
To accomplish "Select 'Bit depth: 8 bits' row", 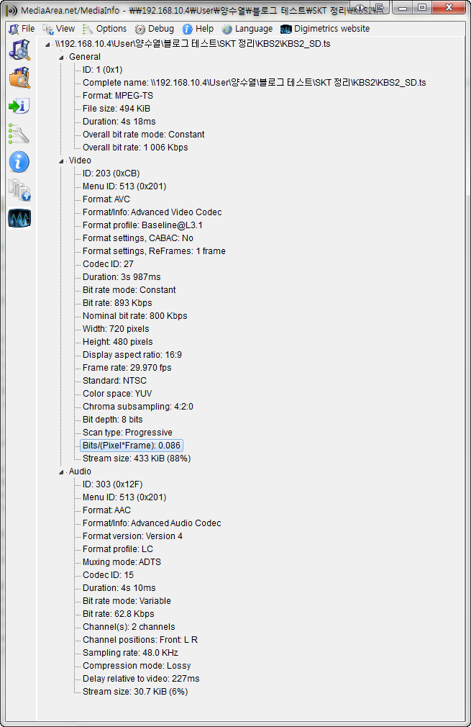I will 113,420.
